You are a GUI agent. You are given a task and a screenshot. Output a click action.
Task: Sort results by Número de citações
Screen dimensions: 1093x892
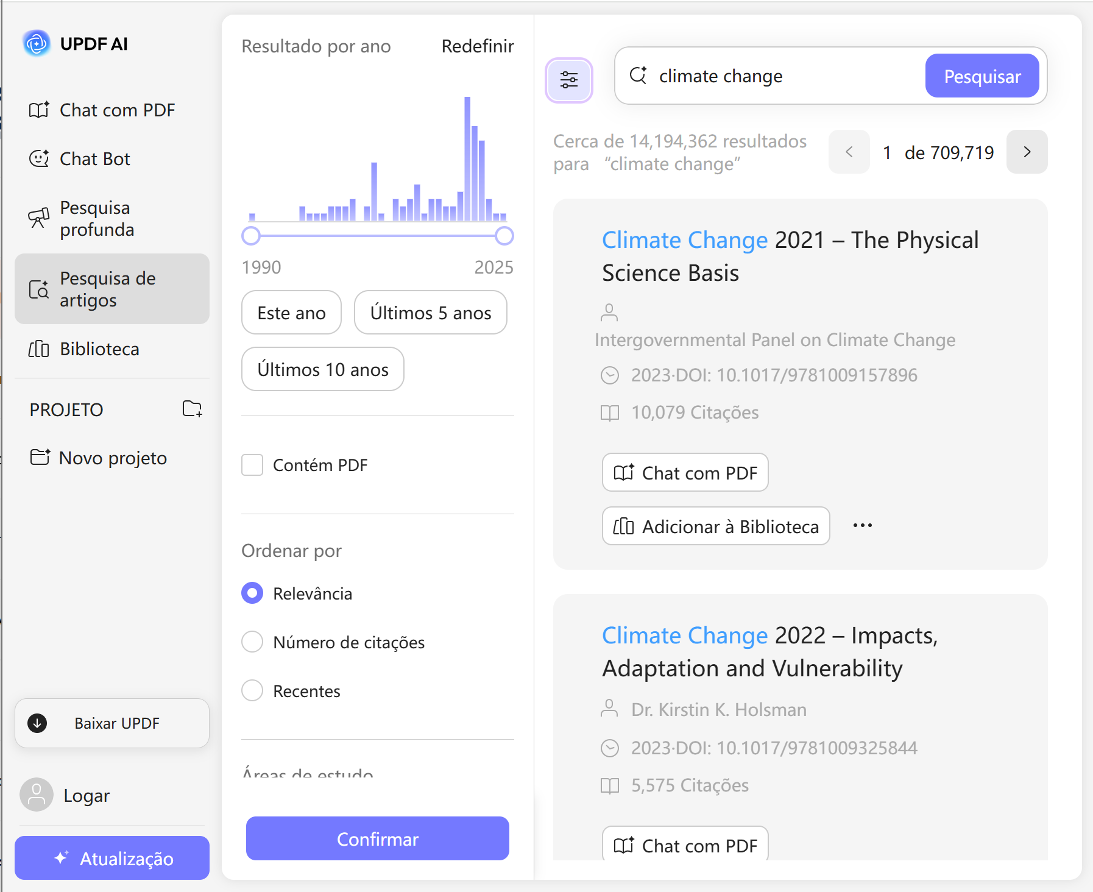[x=252, y=642]
